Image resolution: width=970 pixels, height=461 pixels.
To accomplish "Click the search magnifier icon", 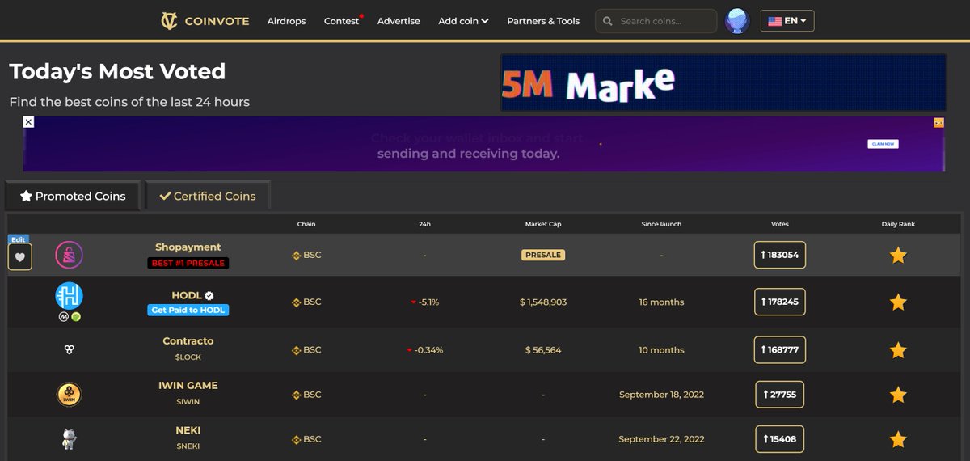I will tap(607, 21).
